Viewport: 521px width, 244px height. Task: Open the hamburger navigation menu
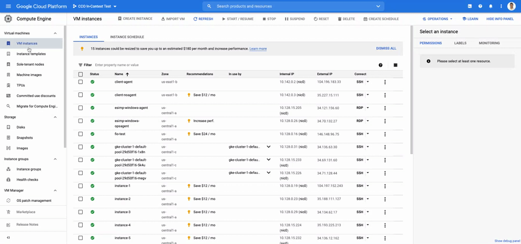coord(9,6)
